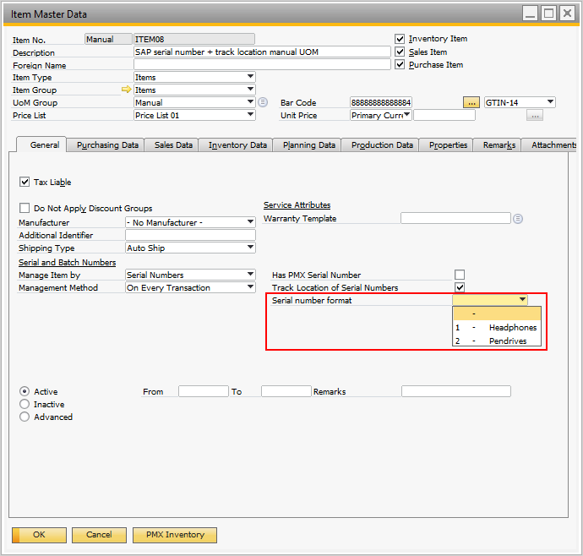This screenshot has width=583, height=556.
Task: Click the orange link arrow beside Item Group
Action: point(127,90)
